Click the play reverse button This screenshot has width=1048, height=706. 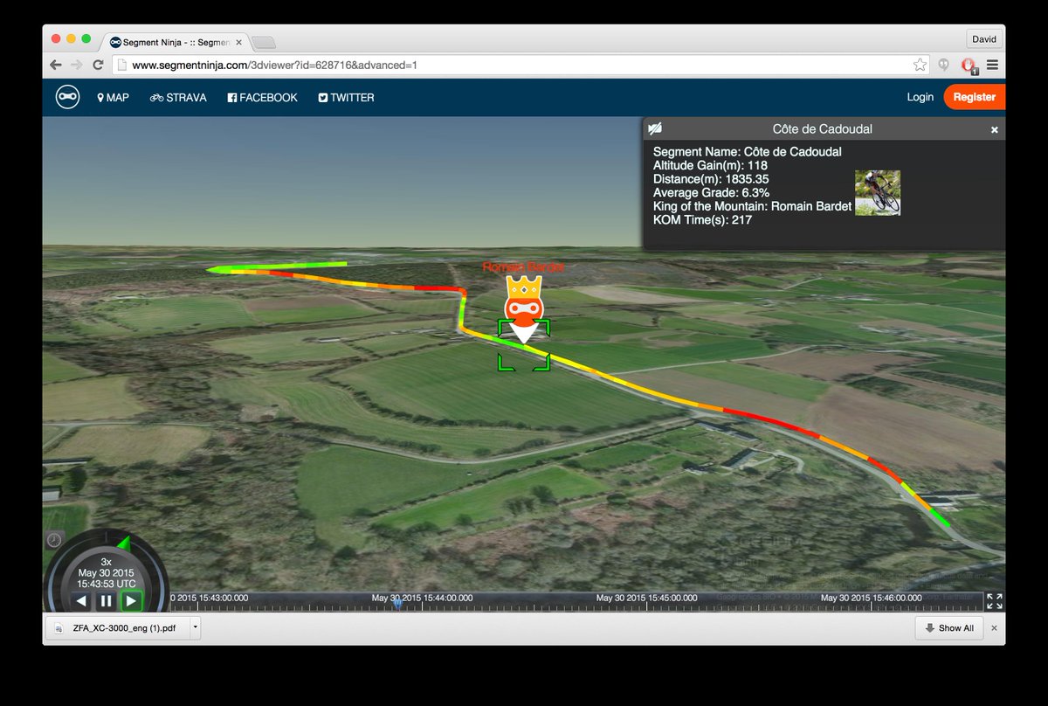tap(81, 600)
